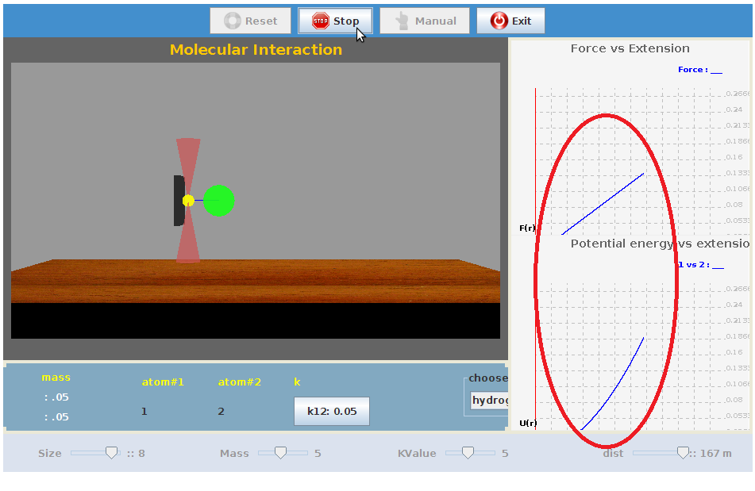Stop the simulation using the stop sign button
Image resolution: width=755 pixels, height=491 pixels.
(x=335, y=21)
